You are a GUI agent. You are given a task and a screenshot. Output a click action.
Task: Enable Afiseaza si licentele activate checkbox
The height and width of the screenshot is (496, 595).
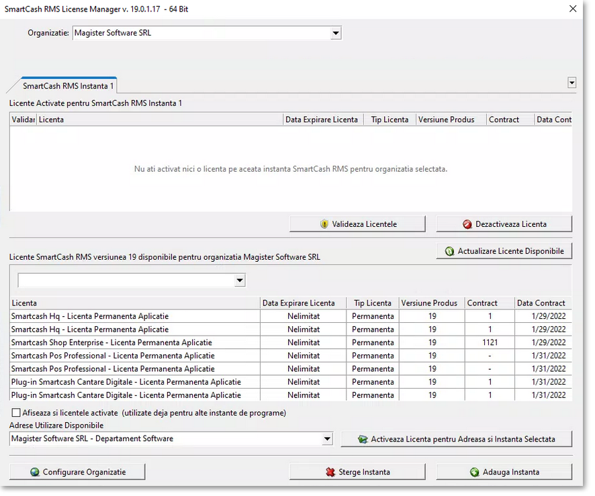coord(16,413)
